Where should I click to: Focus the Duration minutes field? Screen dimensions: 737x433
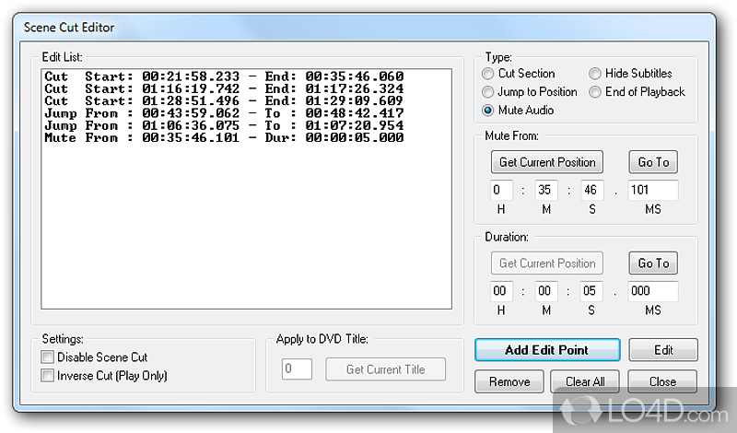[x=546, y=291]
